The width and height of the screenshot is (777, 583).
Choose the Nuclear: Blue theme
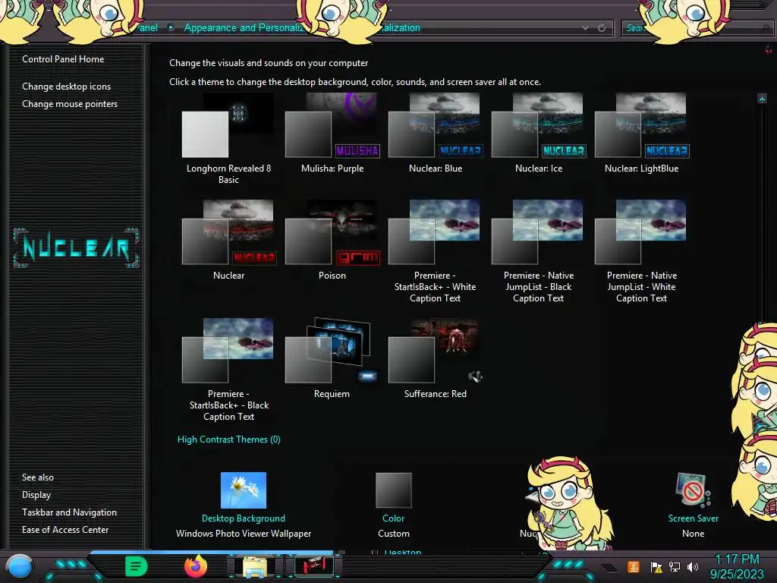[435, 134]
